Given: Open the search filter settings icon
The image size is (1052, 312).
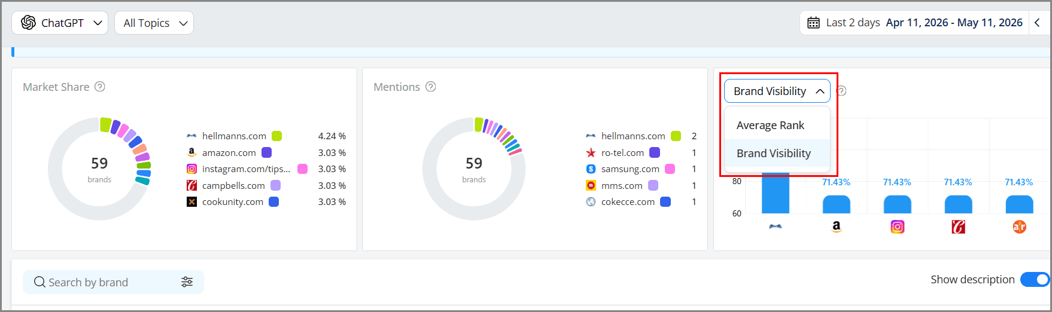Looking at the screenshot, I should (187, 282).
